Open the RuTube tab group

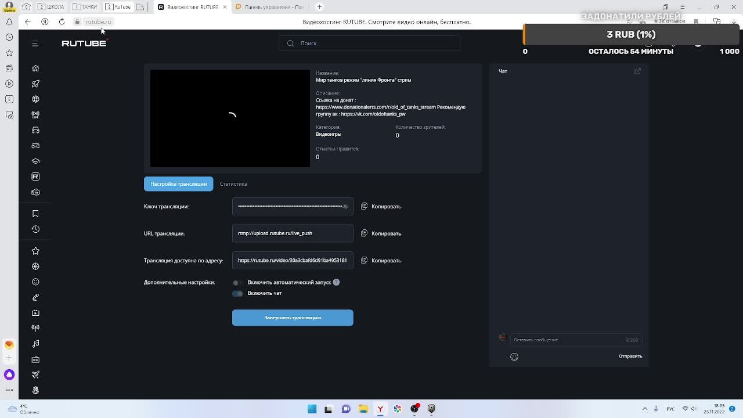pyautogui.click(x=118, y=7)
